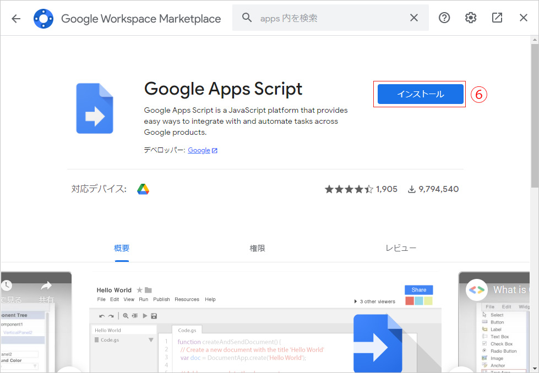Click the "9,794,540" install count
The height and width of the screenshot is (373, 539).
pyautogui.click(x=439, y=189)
